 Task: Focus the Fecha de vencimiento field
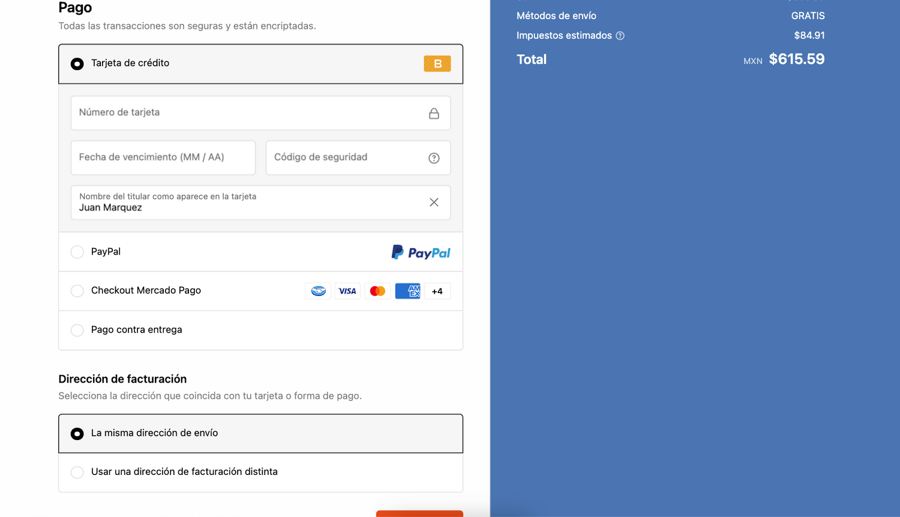pyautogui.click(x=163, y=158)
